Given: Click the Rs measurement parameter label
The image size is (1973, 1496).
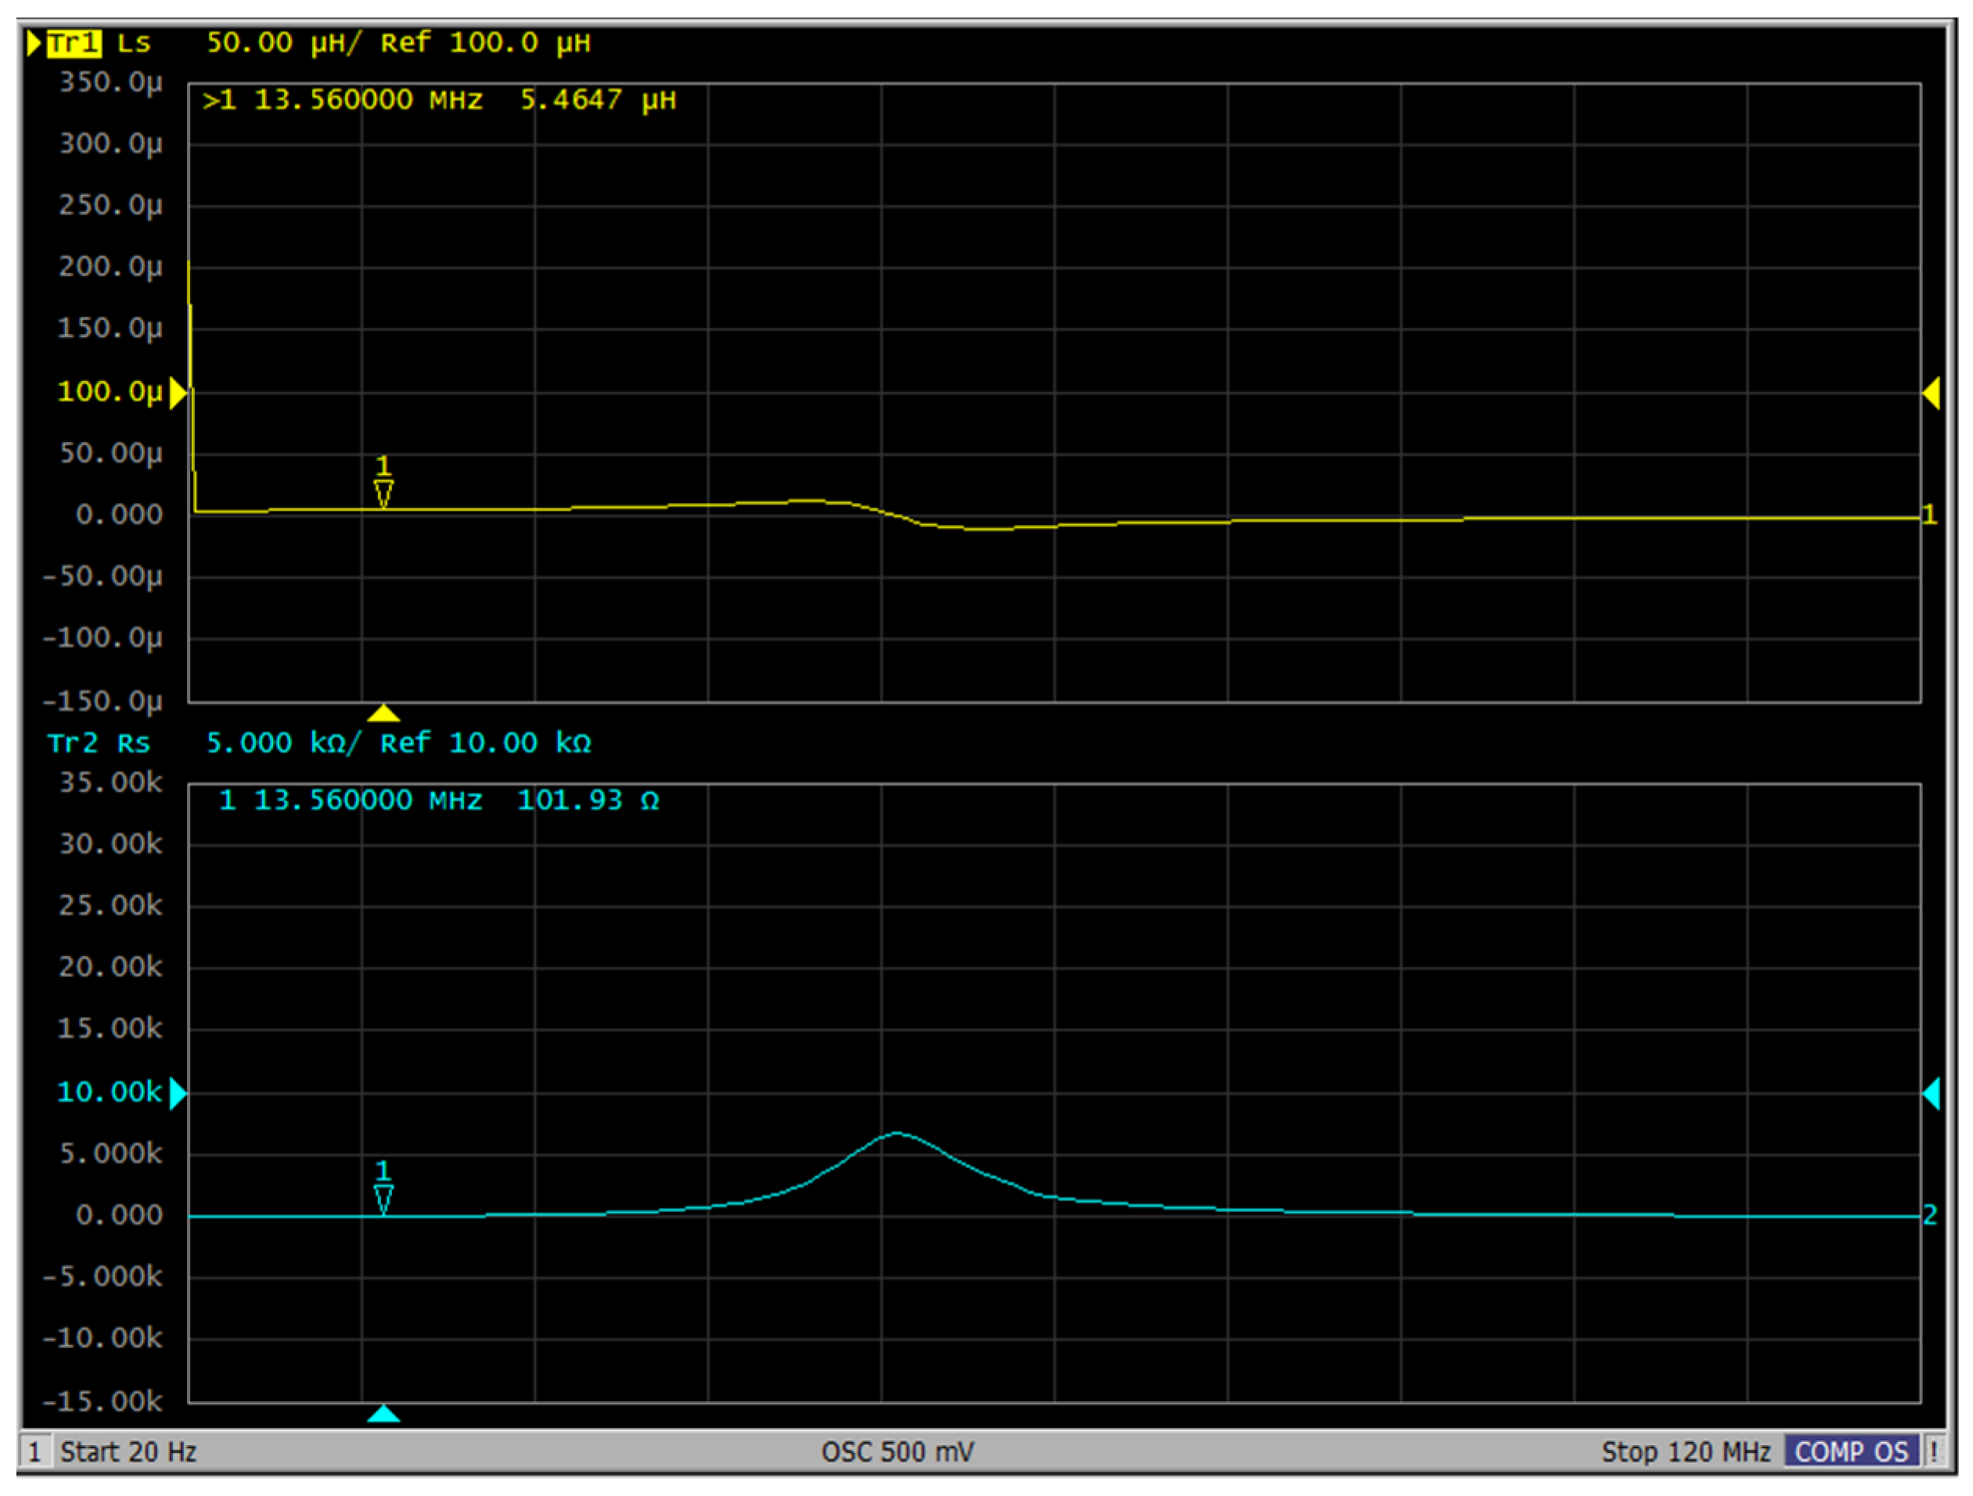Looking at the screenshot, I should [x=134, y=743].
